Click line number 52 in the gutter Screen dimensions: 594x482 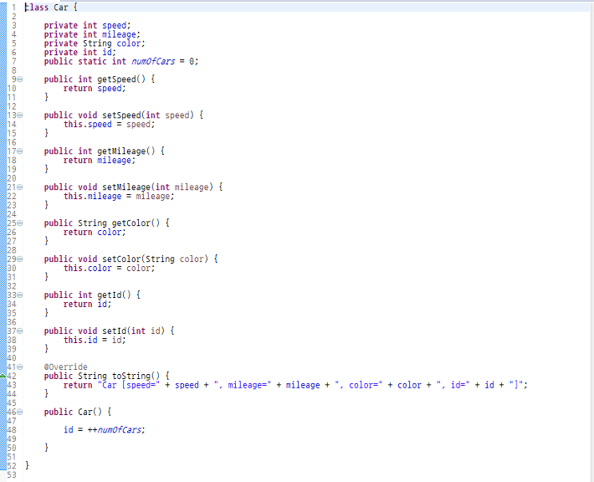click(x=12, y=466)
